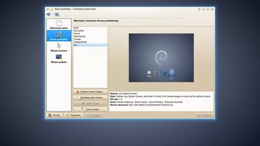Maximize the window with the title bar button

208,9
